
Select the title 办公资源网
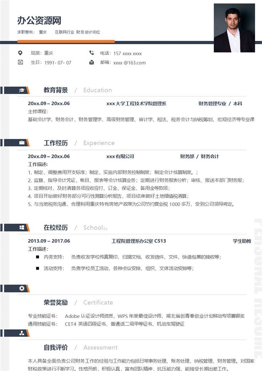point(39,20)
